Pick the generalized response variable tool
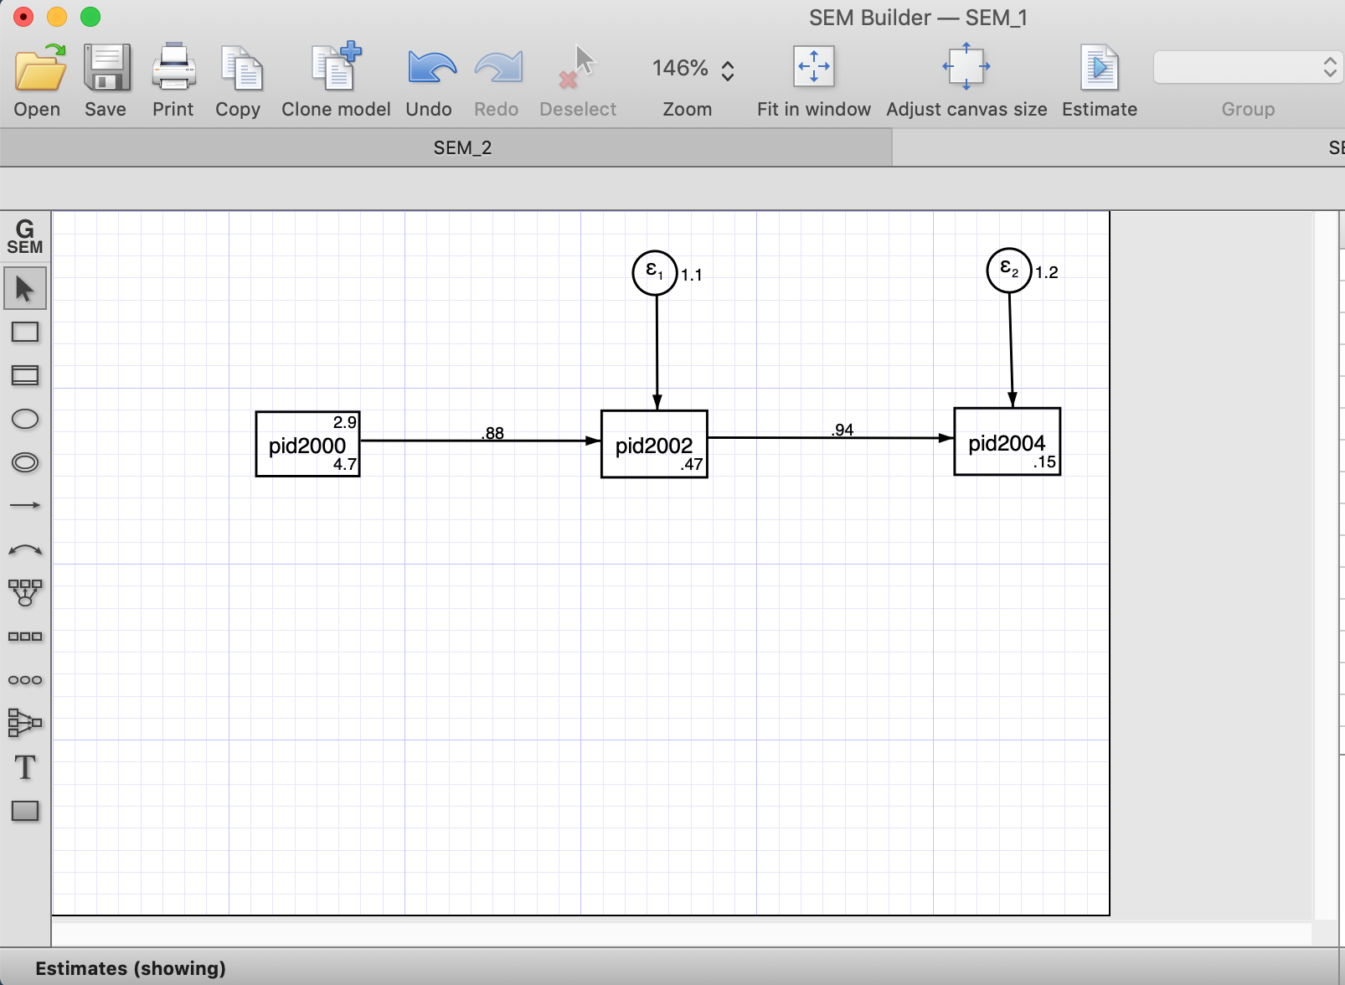This screenshot has height=985, width=1345. [25, 375]
